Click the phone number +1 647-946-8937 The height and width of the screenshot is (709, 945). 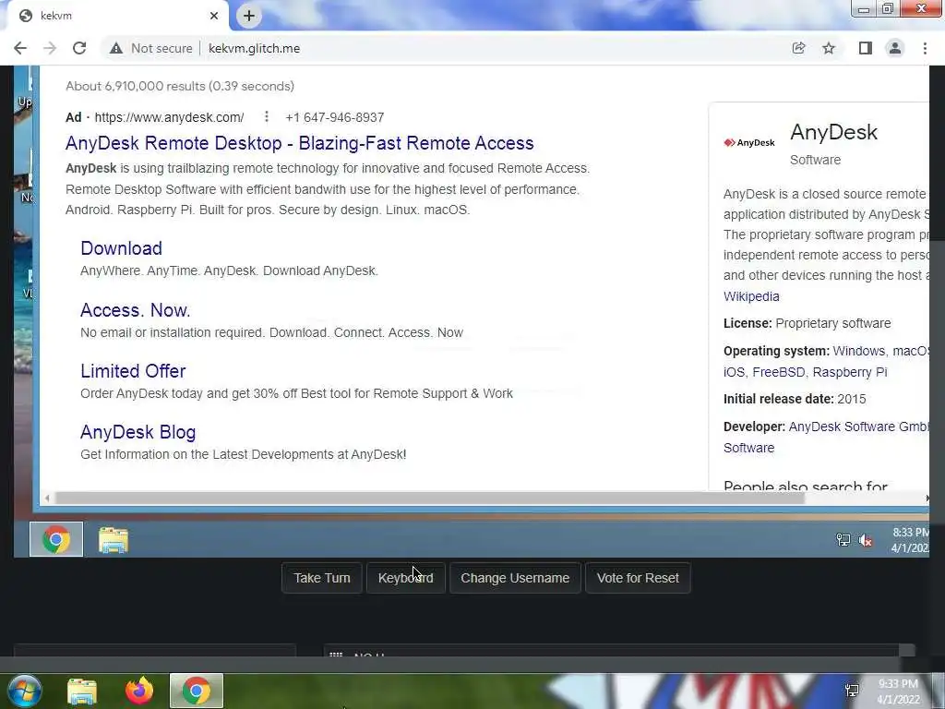pos(334,117)
